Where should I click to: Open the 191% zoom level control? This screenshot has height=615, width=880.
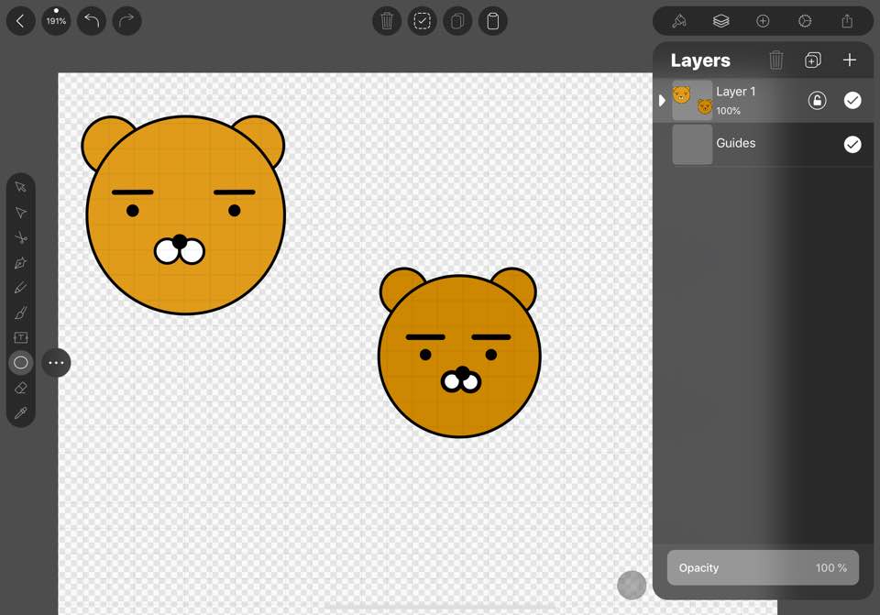pos(56,21)
